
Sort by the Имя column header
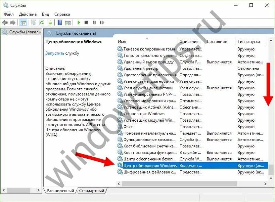(122, 42)
